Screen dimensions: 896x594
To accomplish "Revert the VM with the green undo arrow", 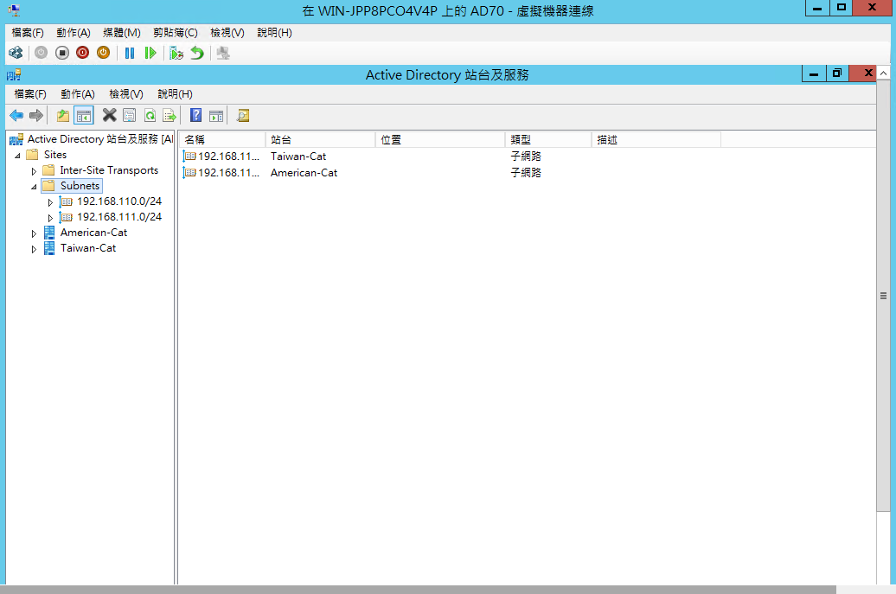I will 197,53.
